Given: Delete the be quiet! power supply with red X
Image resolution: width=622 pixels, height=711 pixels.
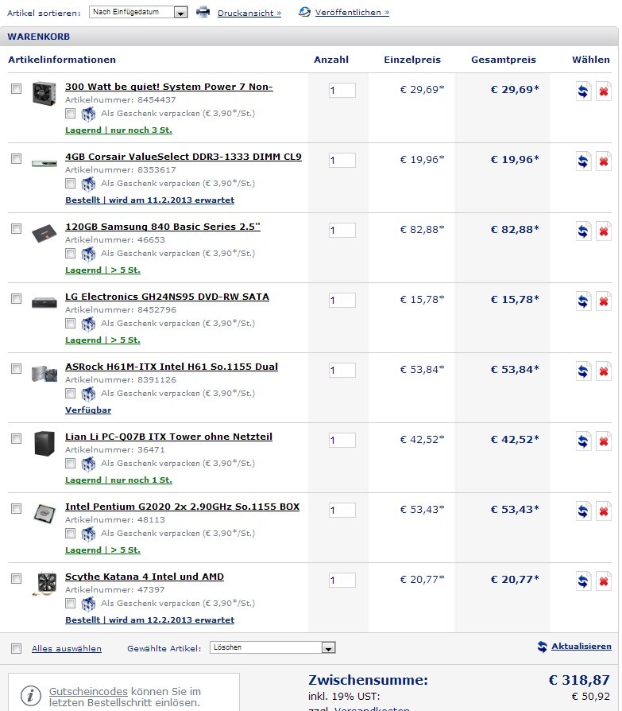Looking at the screenshot, I should [x=604, y=91].
